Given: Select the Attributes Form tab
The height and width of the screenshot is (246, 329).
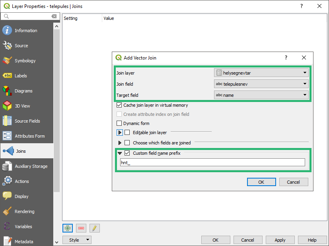Looking at the screenshot, I should 27,136.
